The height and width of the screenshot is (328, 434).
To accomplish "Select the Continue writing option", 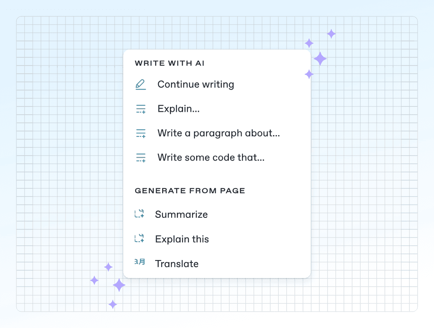I will (x=196, y=85).
